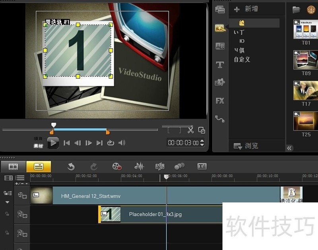Image resolution: width=318 pixels, height=250 pixels.
Task: Select the 自定义 category
Action: click(x=242, y=60)
